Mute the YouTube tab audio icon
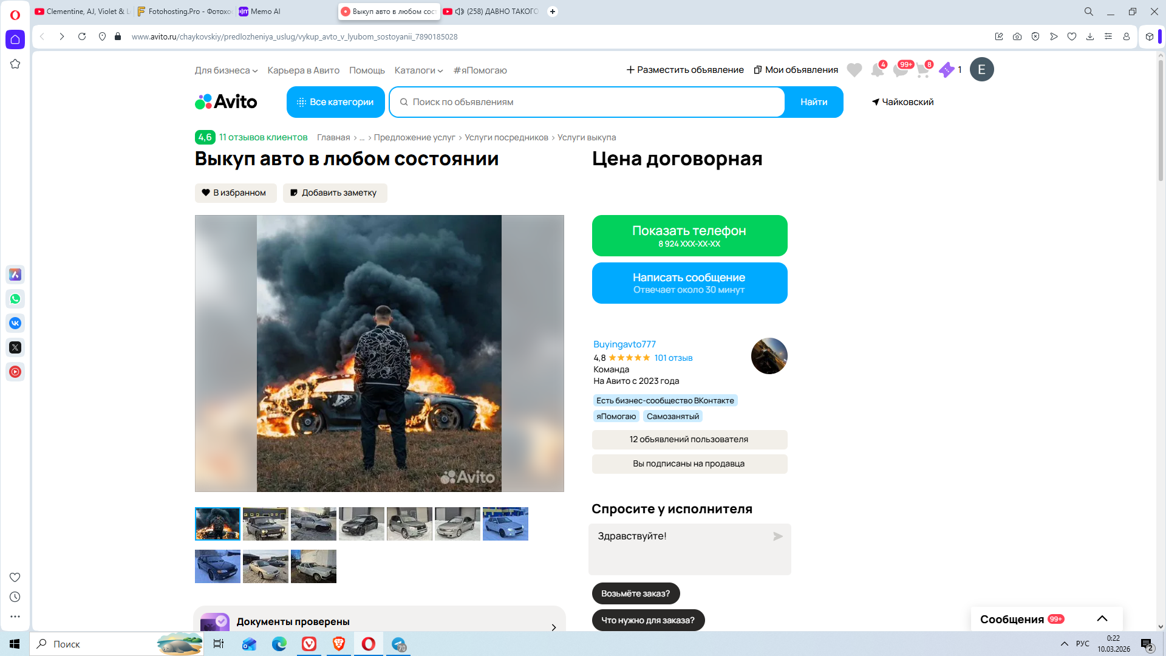 tap(460, 12)
